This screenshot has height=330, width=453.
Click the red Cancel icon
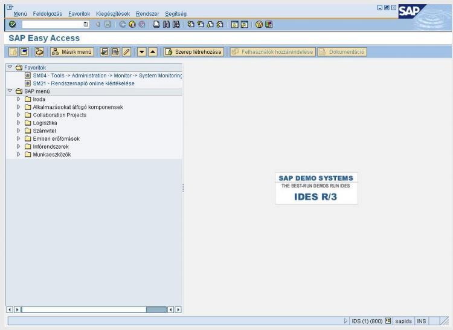142,25
